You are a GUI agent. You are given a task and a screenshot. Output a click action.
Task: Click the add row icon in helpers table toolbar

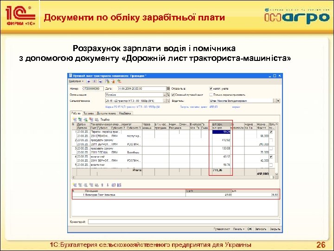click(x=75, y=185)
